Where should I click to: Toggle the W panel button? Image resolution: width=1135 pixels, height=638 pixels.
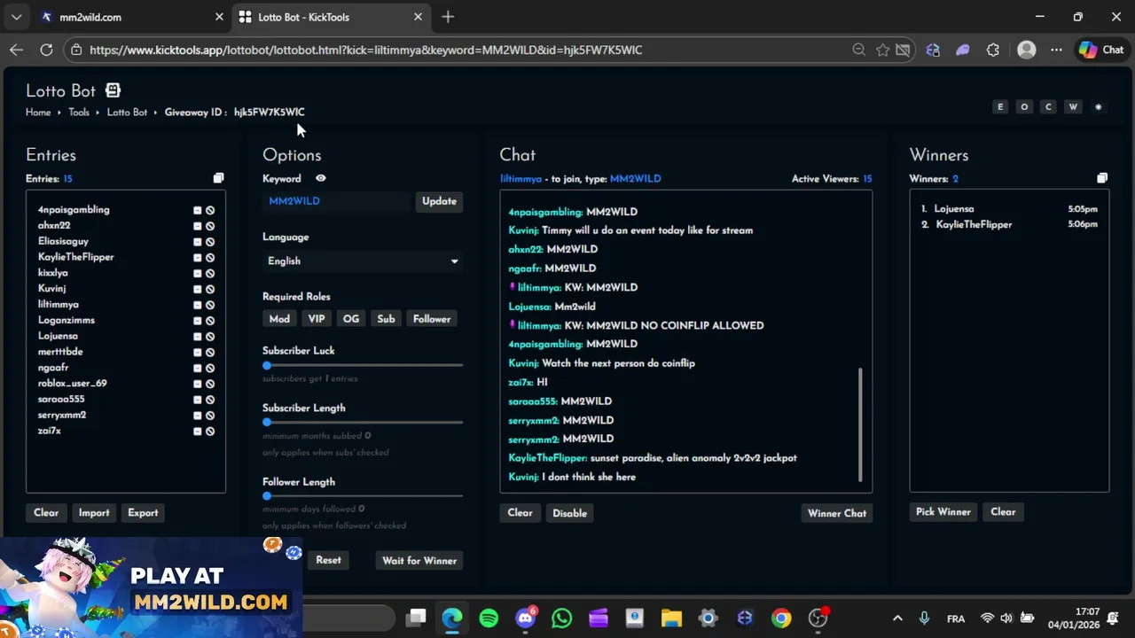[1073, 107]
